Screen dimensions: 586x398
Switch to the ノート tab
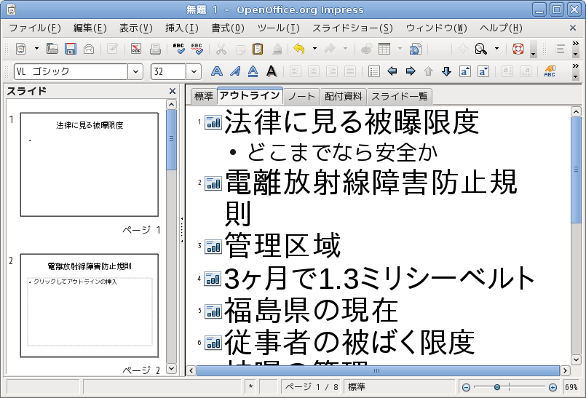[x=301, y=96]
